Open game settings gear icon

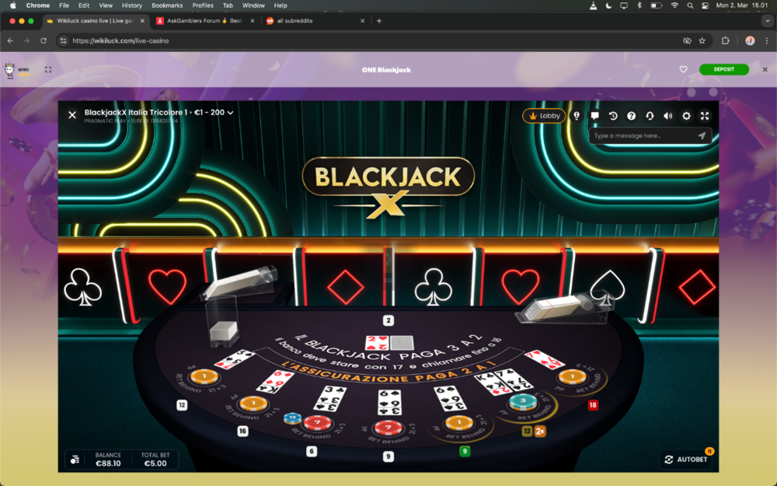click(x=686, y=116)
